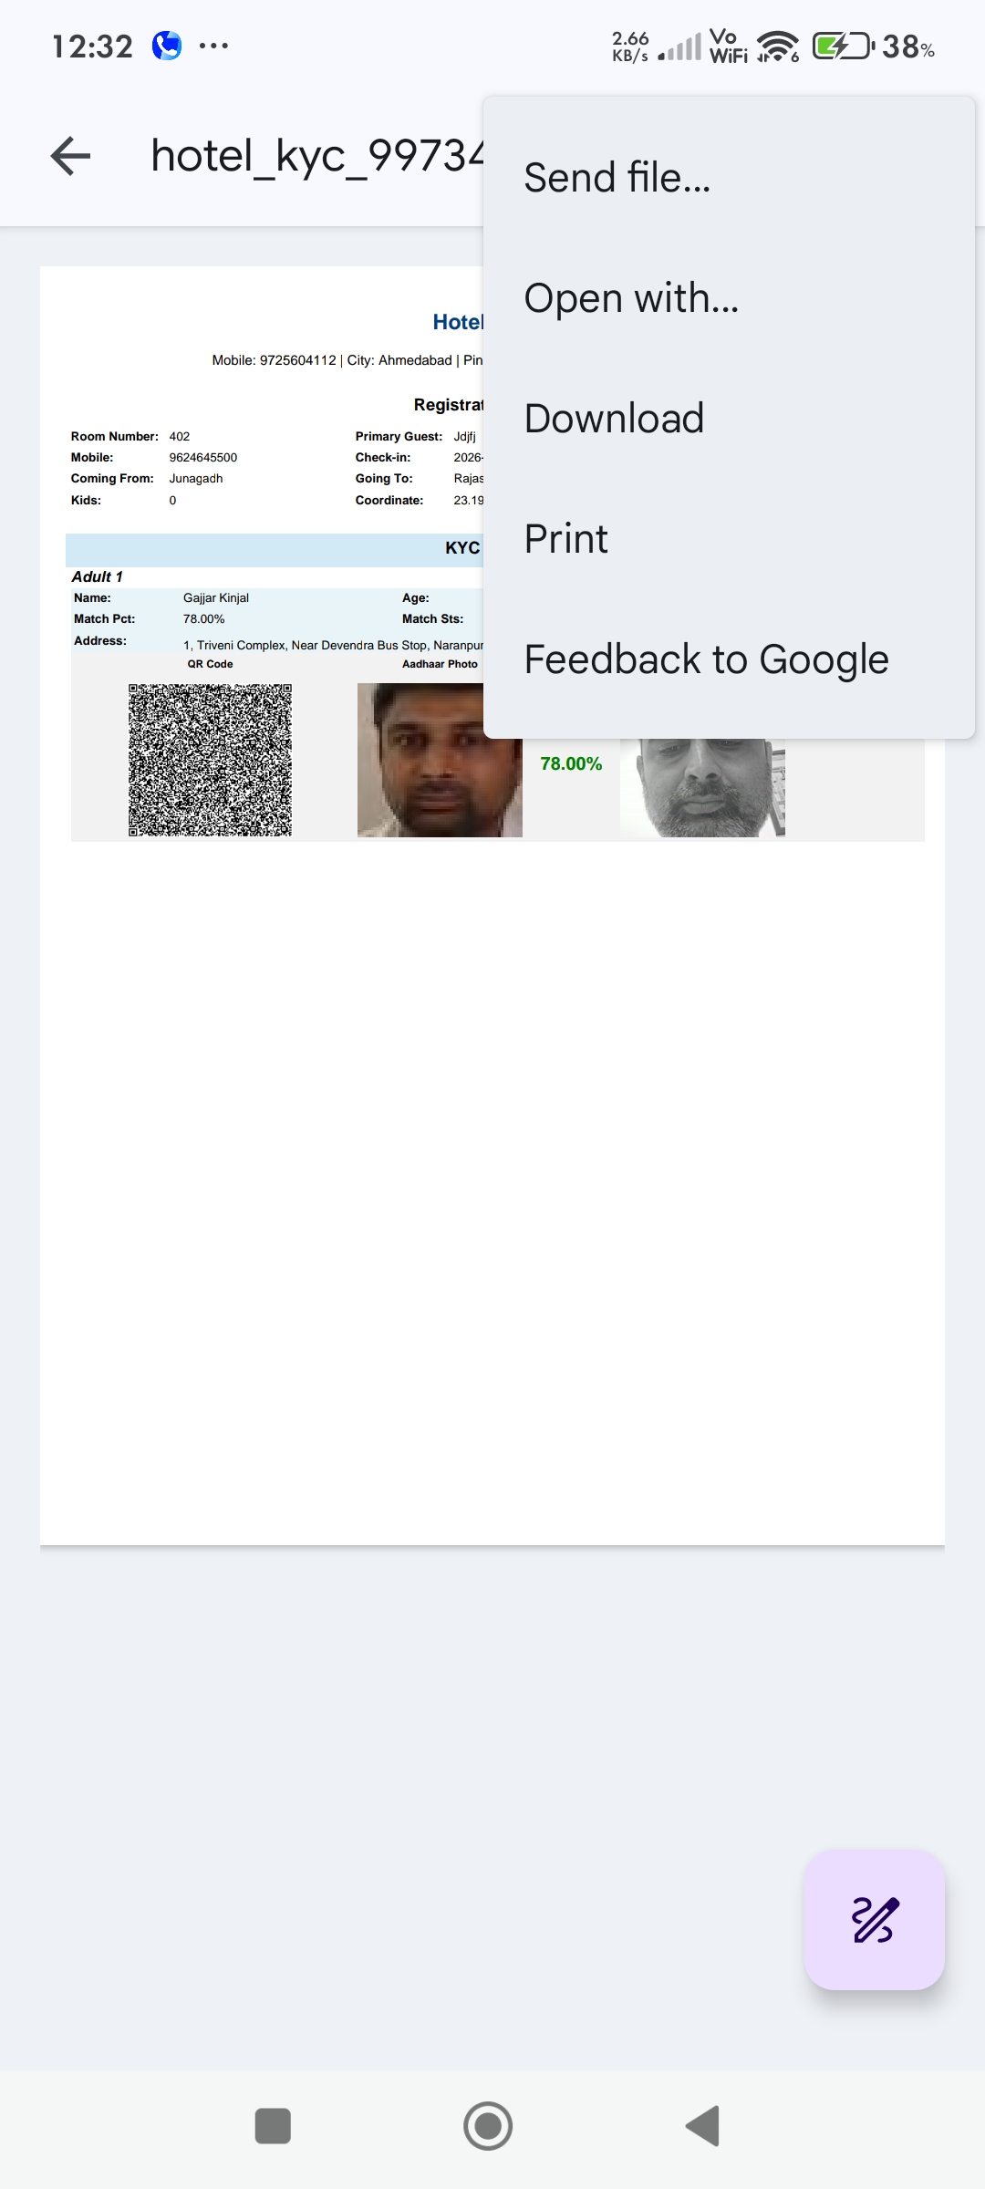Tap the battery charging indicator
Screen dimensions: 985x2189
(843, 46)
